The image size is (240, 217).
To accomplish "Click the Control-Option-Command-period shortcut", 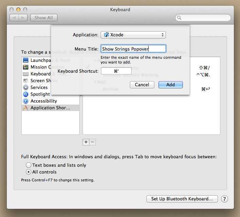I will [203, 75].
